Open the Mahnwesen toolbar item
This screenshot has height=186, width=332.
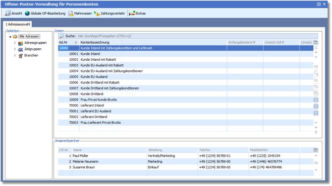click(x=80, y=13)
